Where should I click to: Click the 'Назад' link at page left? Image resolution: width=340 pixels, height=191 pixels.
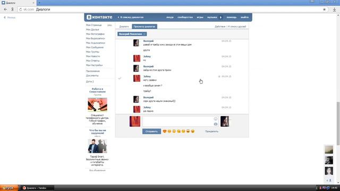pos(10,18)
